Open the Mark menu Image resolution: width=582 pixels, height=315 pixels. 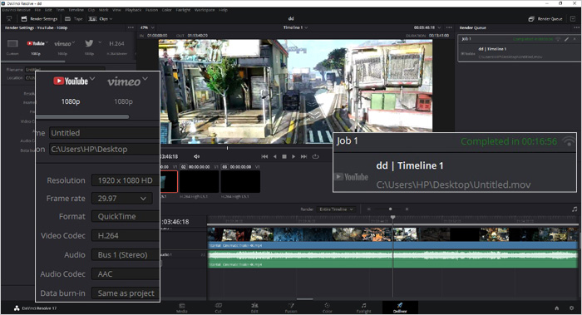[x=104, y=10]
